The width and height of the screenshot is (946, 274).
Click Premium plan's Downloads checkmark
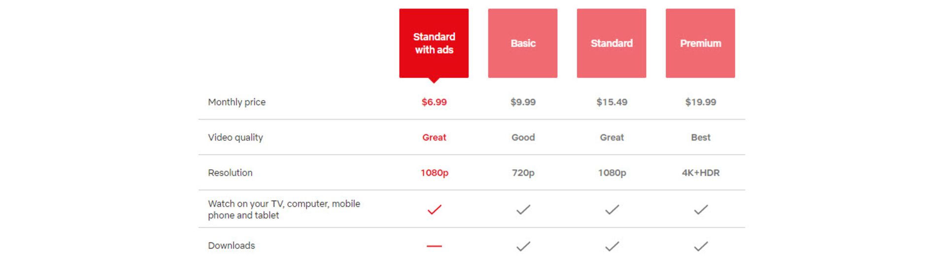[x=701, y=246]
